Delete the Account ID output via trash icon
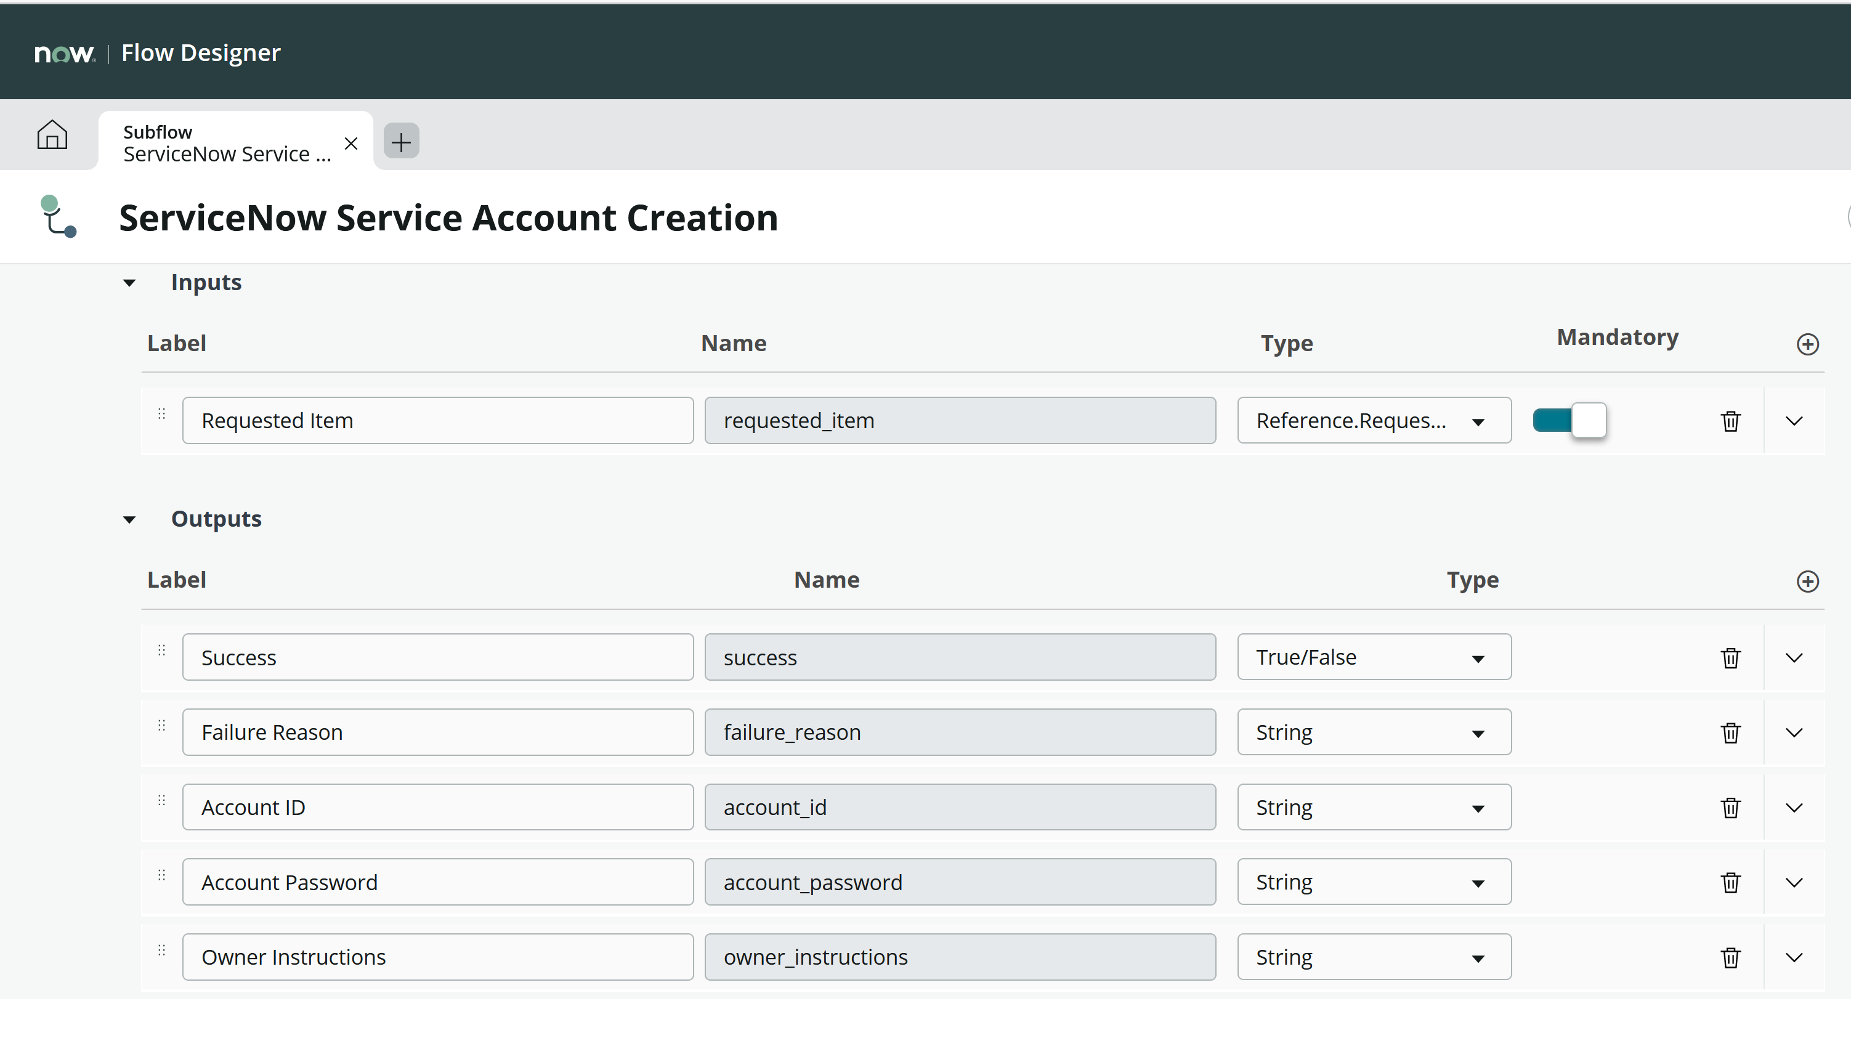The width and height of the screenshot is (1851, 1038). [1730, 807]
